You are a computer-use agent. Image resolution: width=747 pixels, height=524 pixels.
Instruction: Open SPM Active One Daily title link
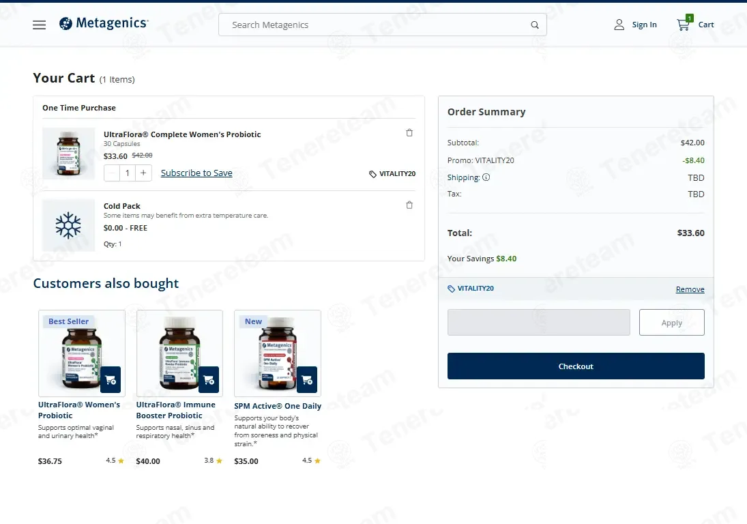click(x=278, y=406)
